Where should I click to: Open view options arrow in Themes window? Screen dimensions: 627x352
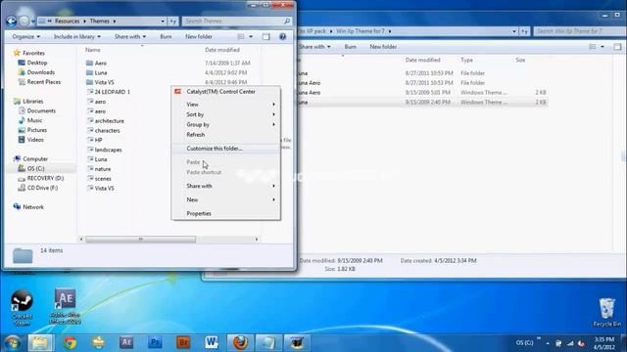[x=251, y=37]
